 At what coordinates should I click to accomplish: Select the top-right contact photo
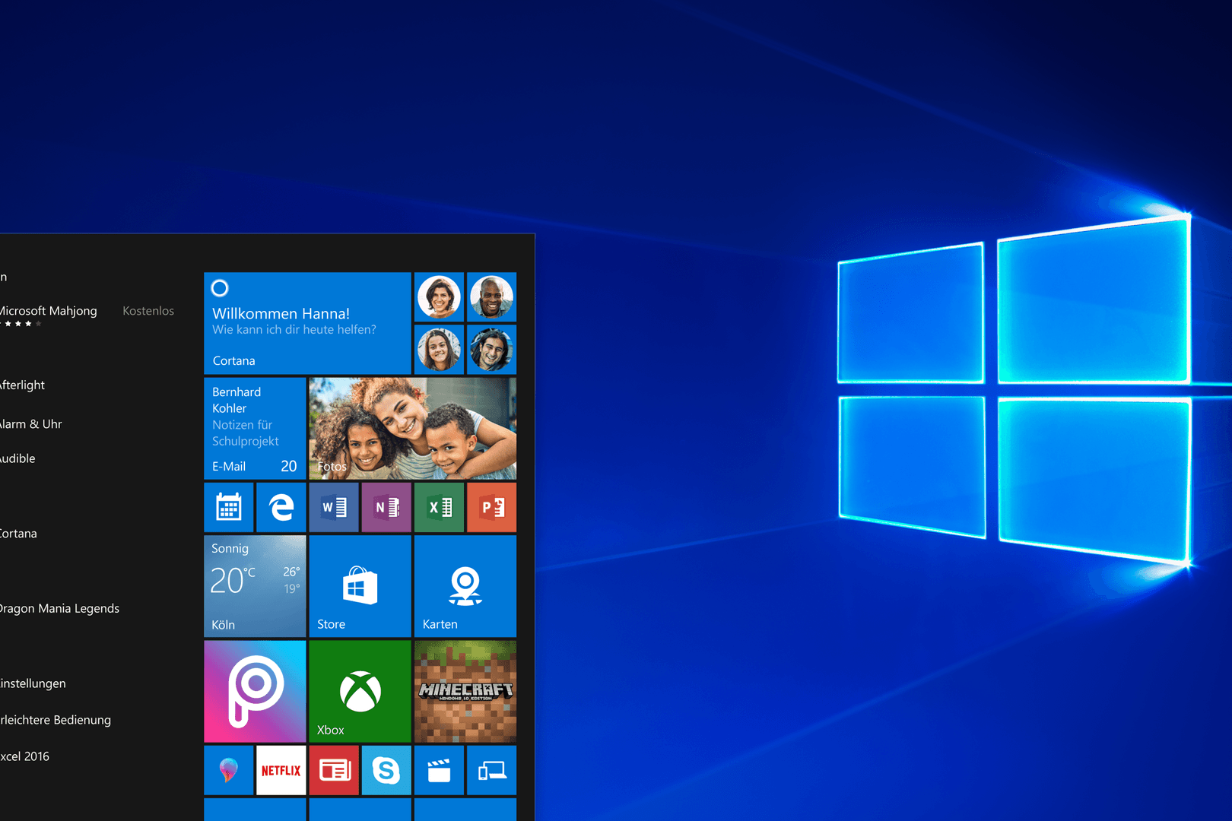491,297
